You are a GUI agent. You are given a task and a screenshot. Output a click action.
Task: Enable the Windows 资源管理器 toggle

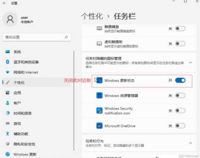pos(180,96)
